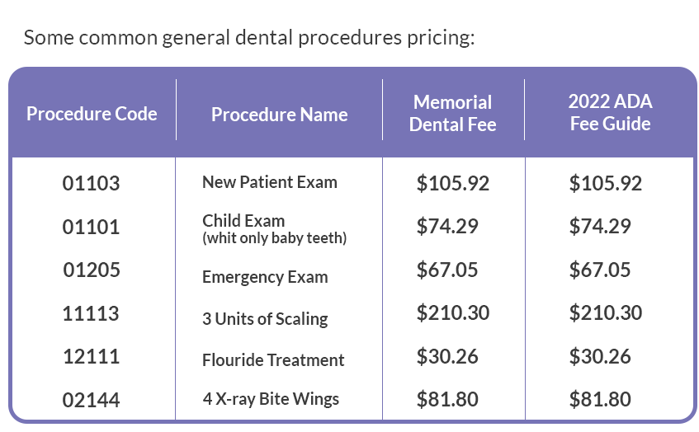Click the $210.30 Memorial Dental fee
The height and width of the screenshot is (432, 699).
click(453, 312)
